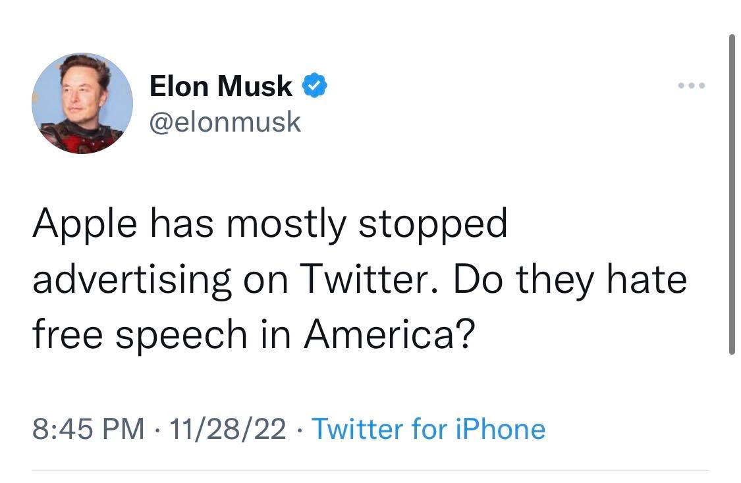Open the @elonmusk handle link
The image size is (741, 483).
point(225,122)
